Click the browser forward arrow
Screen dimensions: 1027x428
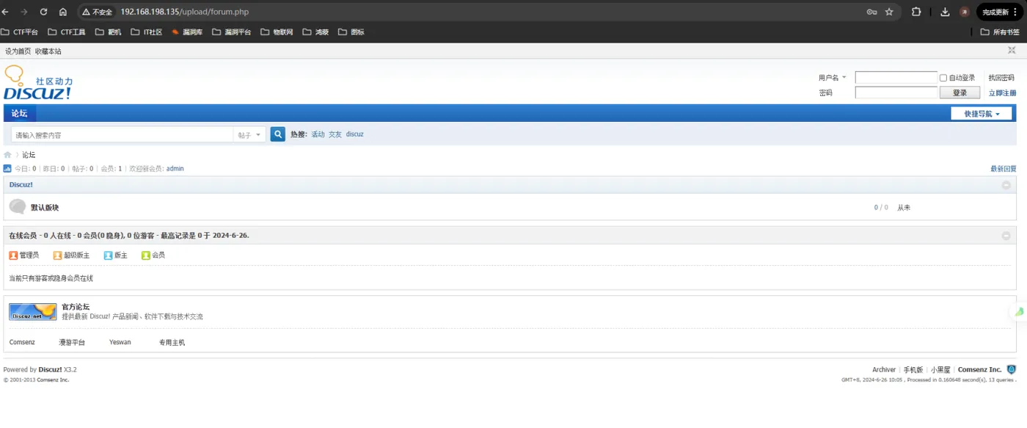coord(24,12)
